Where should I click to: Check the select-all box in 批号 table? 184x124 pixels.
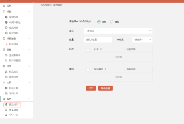point(88,50)
